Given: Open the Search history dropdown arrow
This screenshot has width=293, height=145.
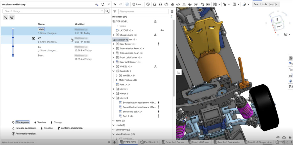Looking at the screenshot, I should (102, 11).
